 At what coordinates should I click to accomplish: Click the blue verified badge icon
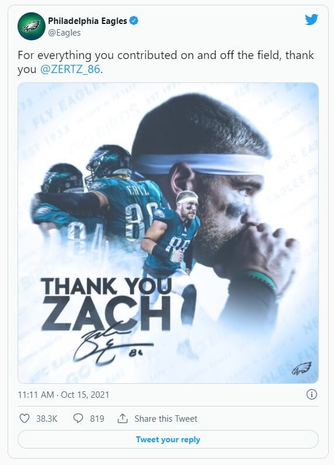pyautogui.click(x=134, y=21)
